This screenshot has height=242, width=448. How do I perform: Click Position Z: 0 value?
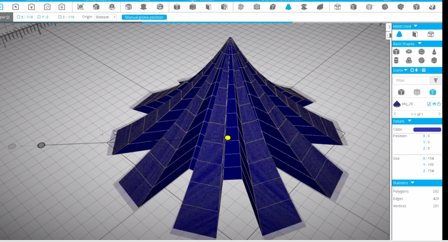click(426, 148)
